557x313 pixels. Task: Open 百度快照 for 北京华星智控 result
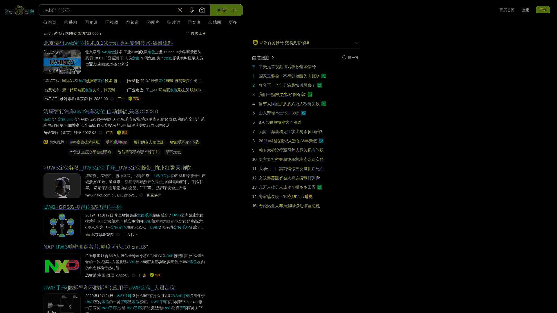click(x=131, y=235)
